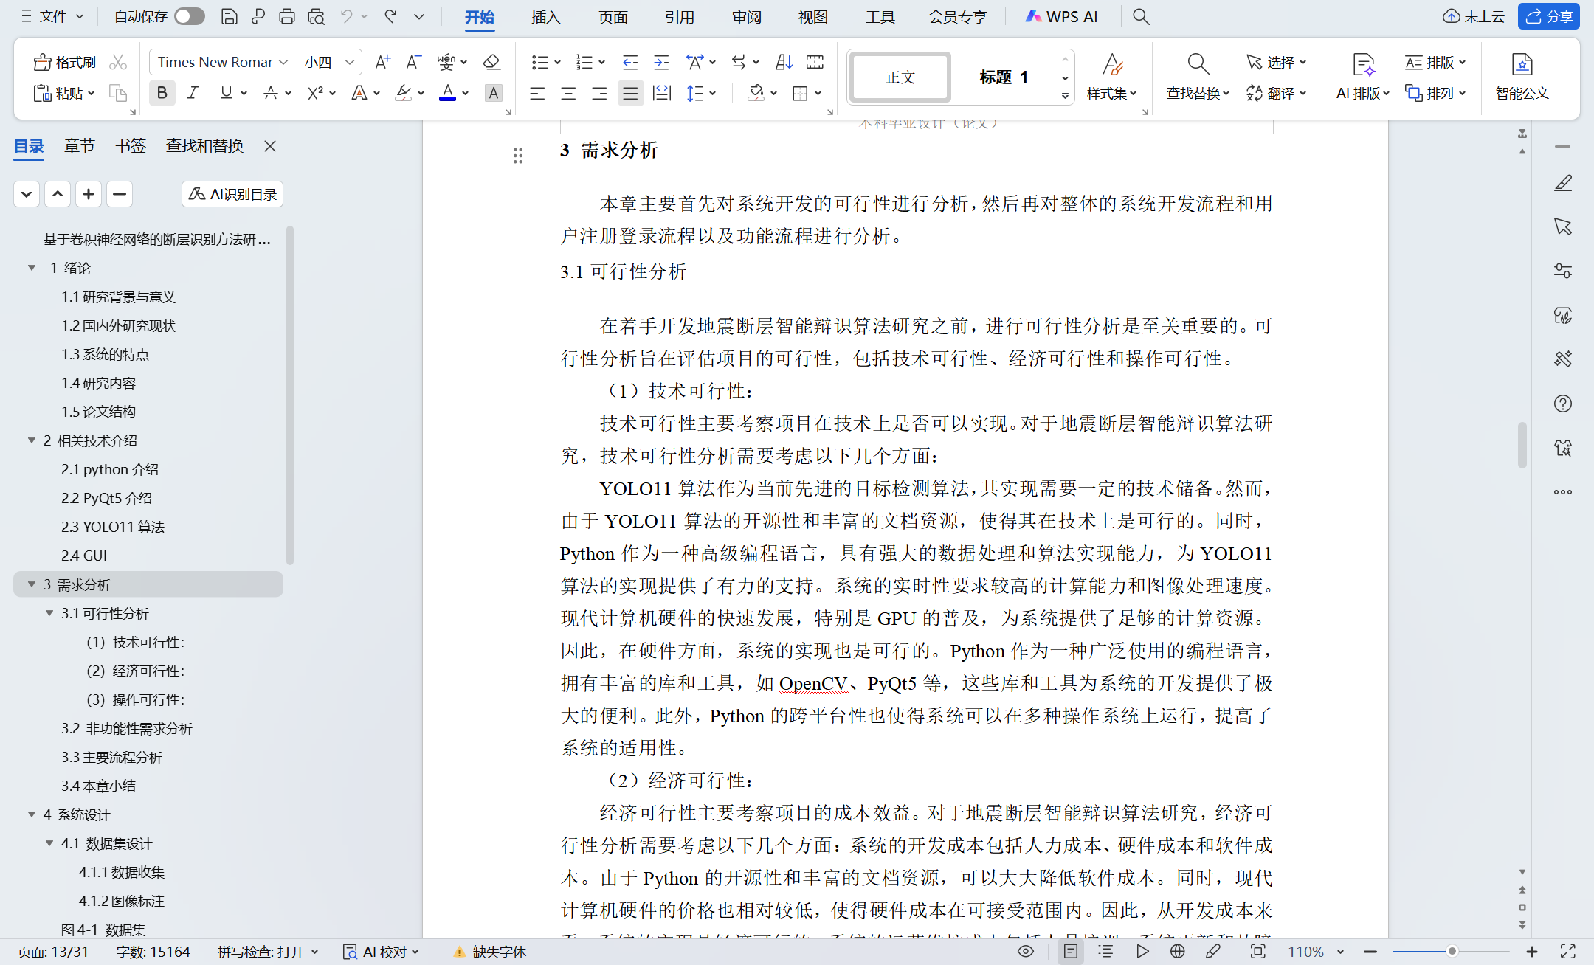The width and height of the screenshot is (1594, 965).
Task: Open borders dropdown
Action: [818, 93]
